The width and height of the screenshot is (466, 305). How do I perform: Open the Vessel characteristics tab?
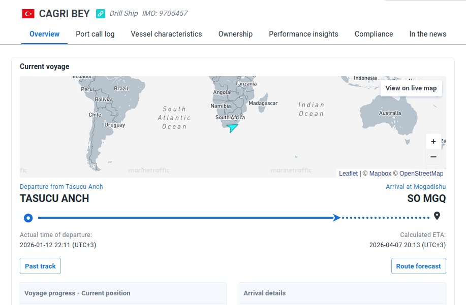167,34
